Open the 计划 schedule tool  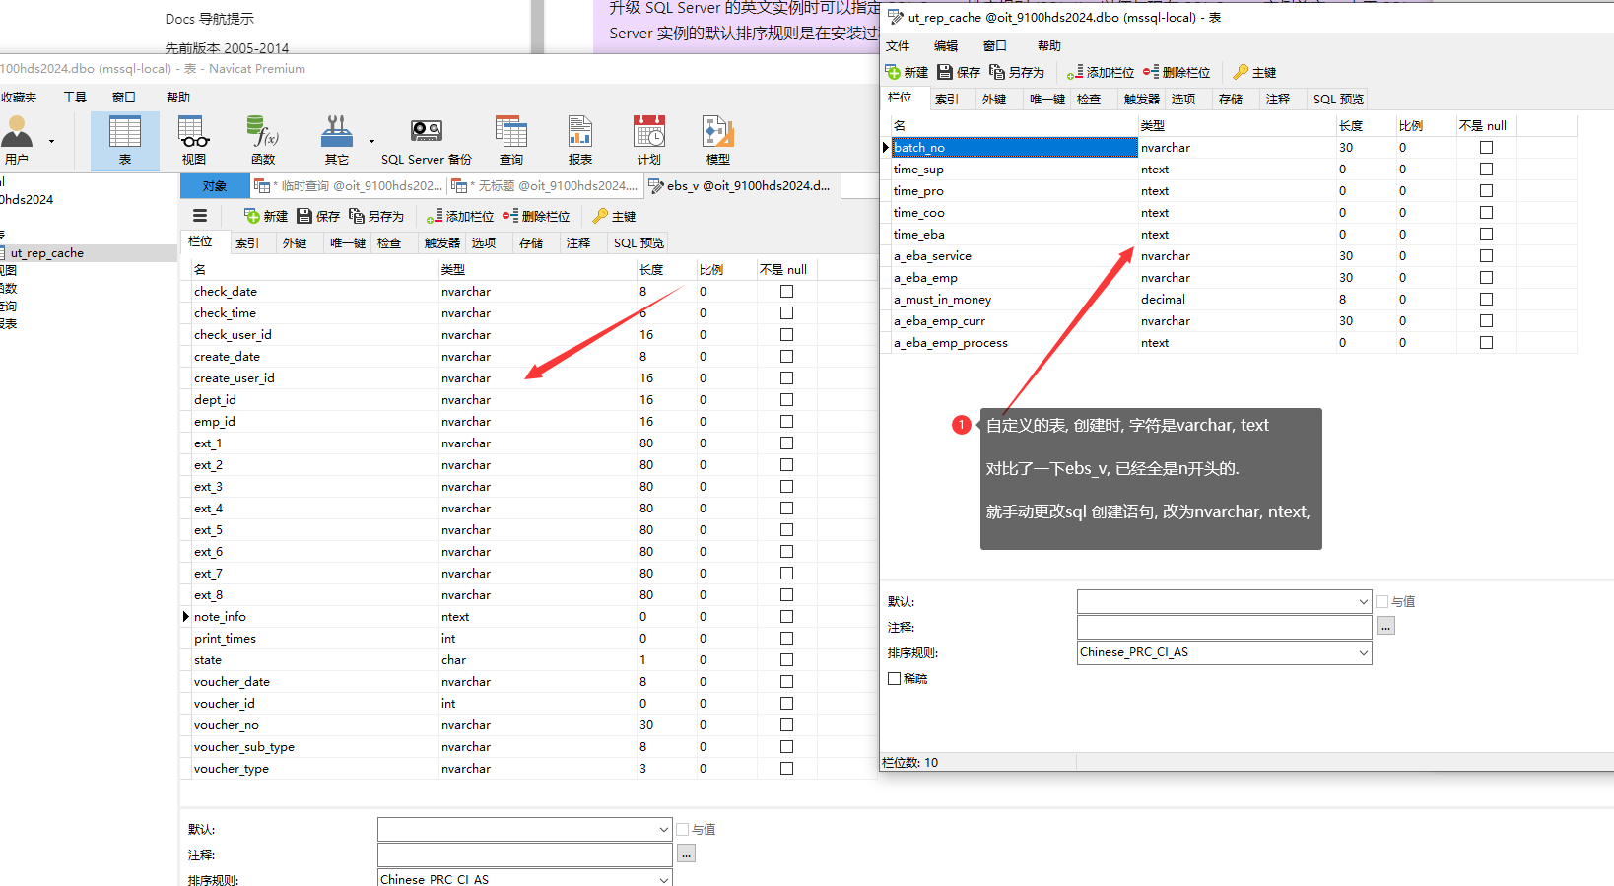coord(648,139)
